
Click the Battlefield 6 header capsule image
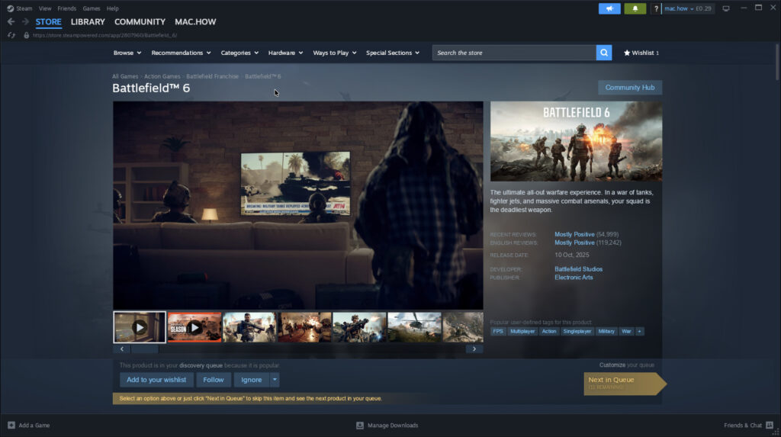coord(577,142)
